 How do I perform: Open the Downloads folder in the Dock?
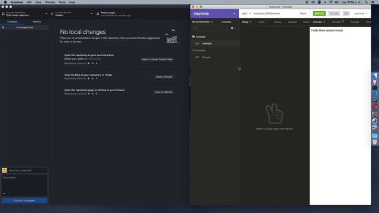tap(375, 135)
